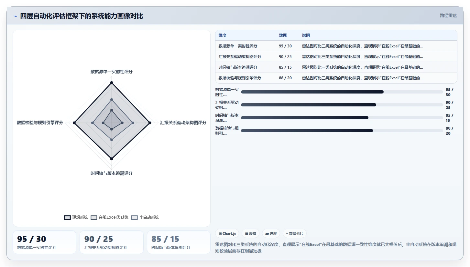Click progress bar for 数据校验与规则引擎
Screen dimensions: 470x267
[342, 131]
